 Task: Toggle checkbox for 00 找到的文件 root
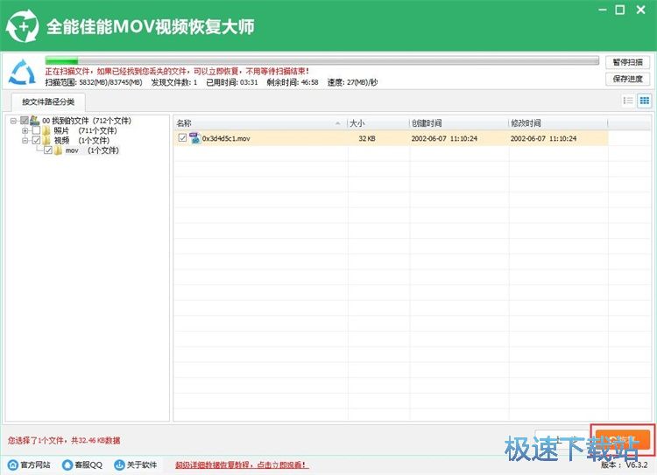coord(25,121)
